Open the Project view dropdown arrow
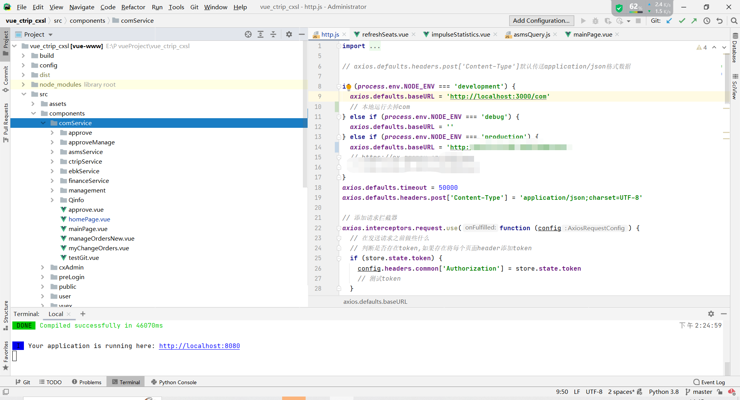Screen dimensions: 740x400 50,35
